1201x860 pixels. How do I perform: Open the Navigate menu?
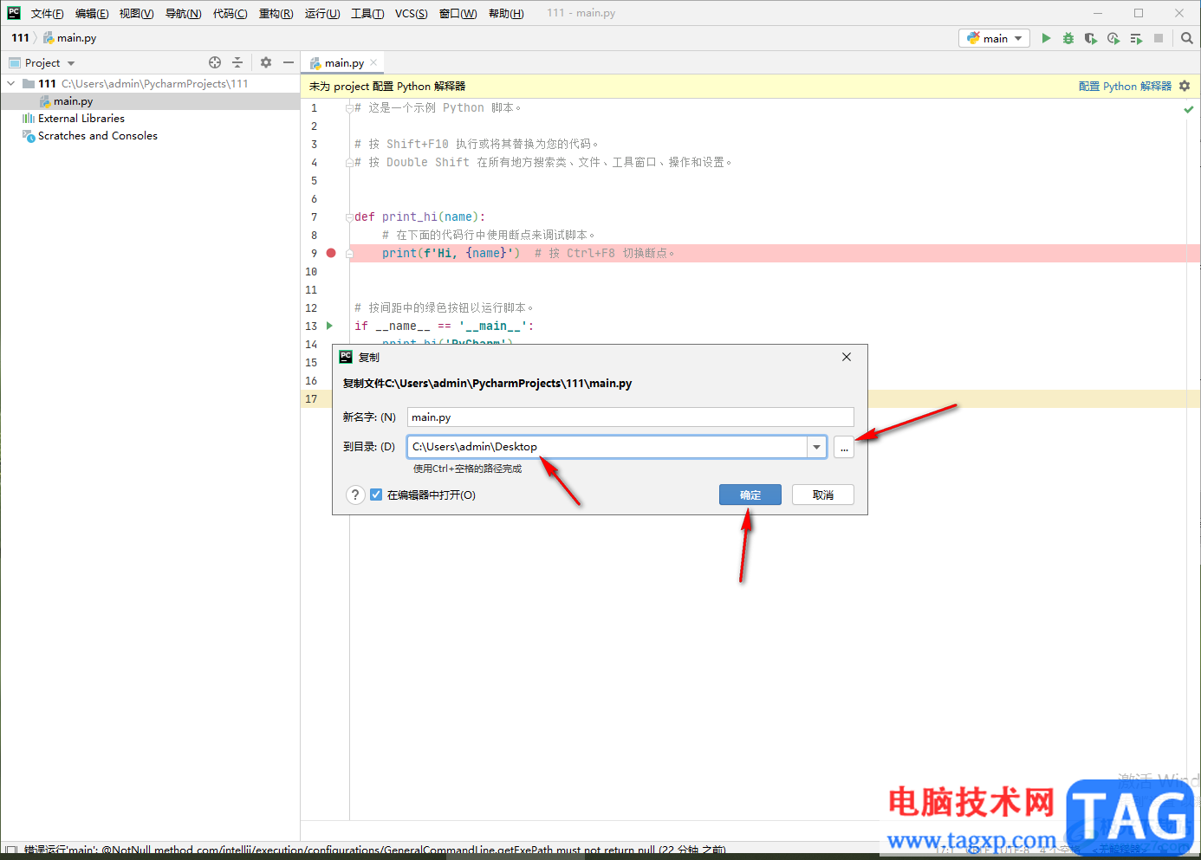pos(183,13)
